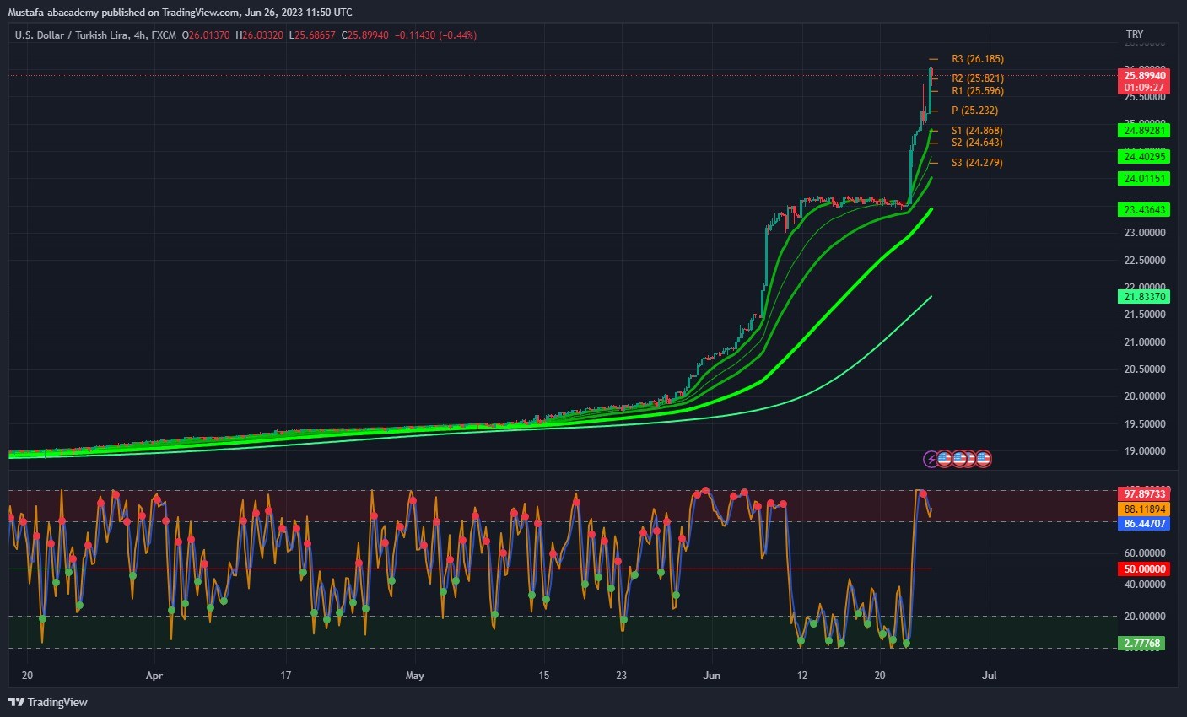Select the S2 (24.643) pivot label
1187x717 pixels.
click(x=977, y=143)
